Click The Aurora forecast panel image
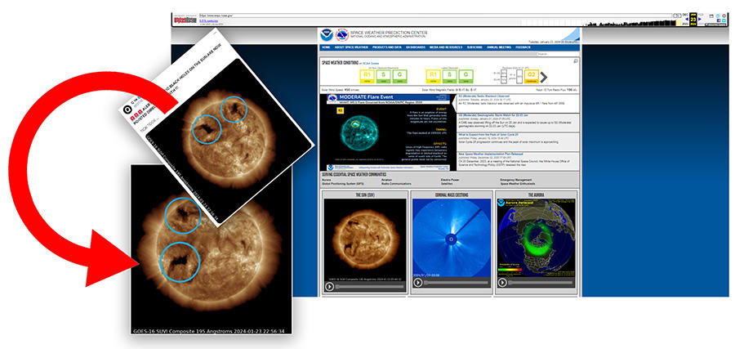735x349 pixels. point(535,238)
